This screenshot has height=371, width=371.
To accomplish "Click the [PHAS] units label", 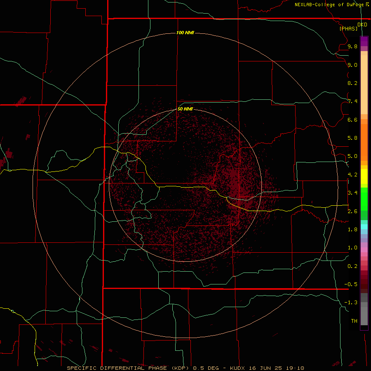I will pos(348,28).
